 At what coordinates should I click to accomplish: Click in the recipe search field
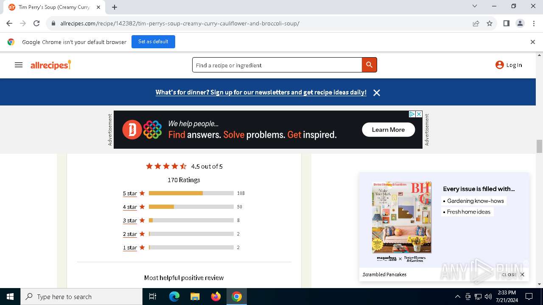coord(277,65)
